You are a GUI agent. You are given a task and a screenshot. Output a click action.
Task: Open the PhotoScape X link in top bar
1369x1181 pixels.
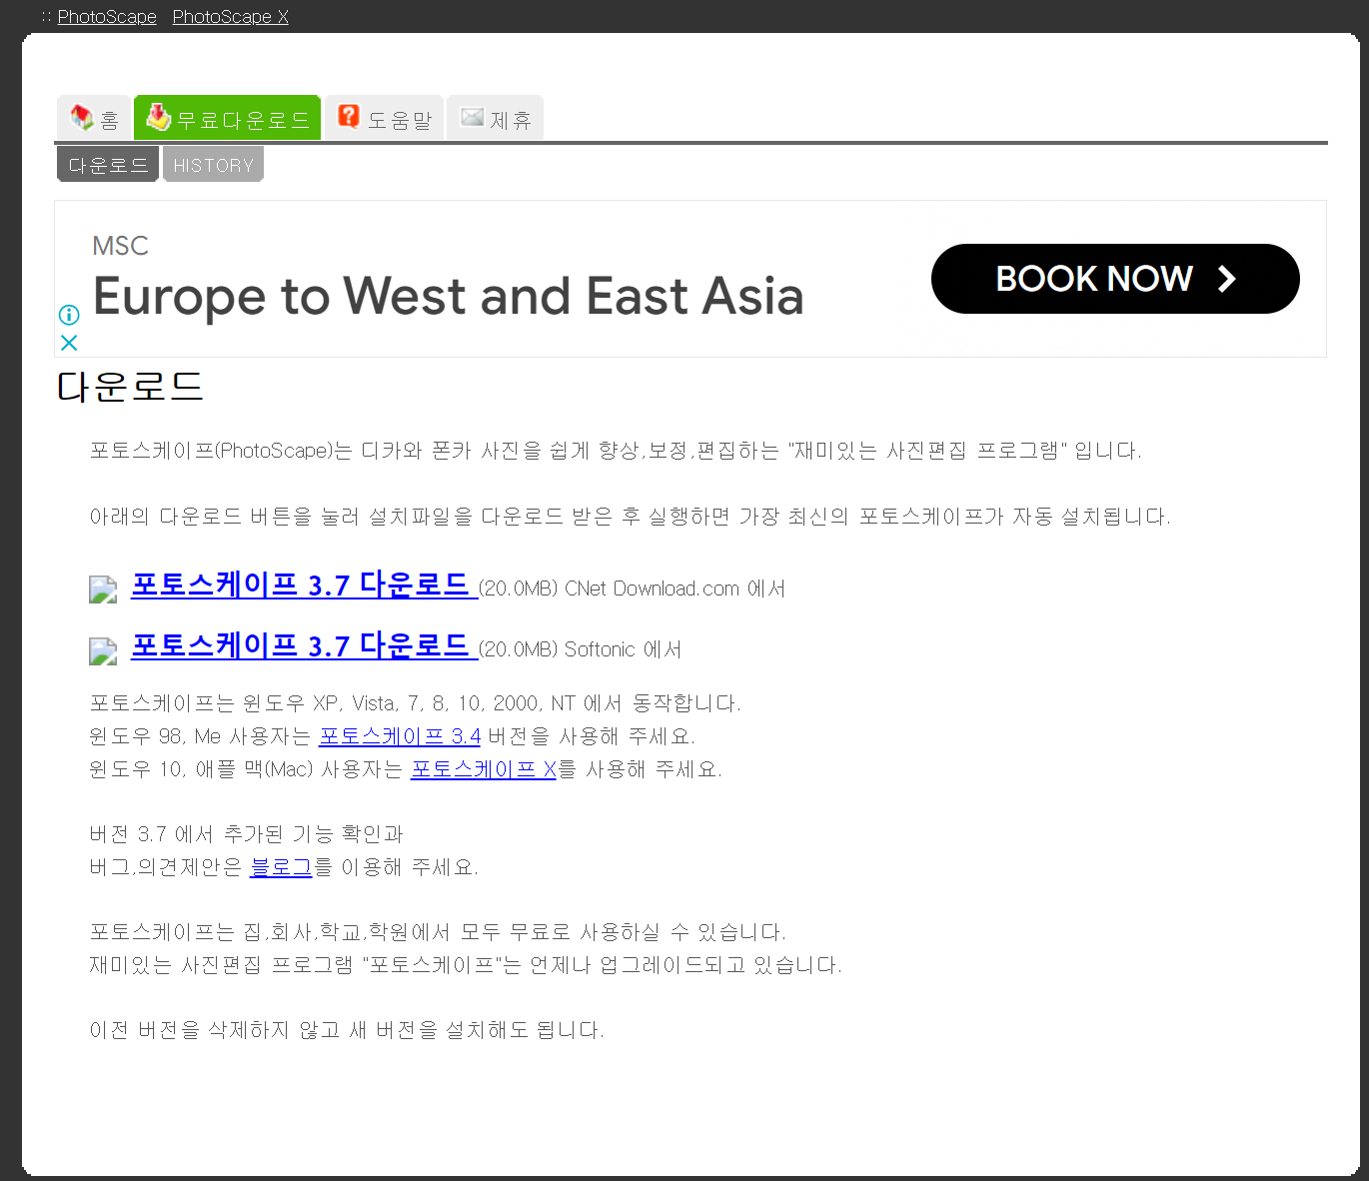[230, 17]
